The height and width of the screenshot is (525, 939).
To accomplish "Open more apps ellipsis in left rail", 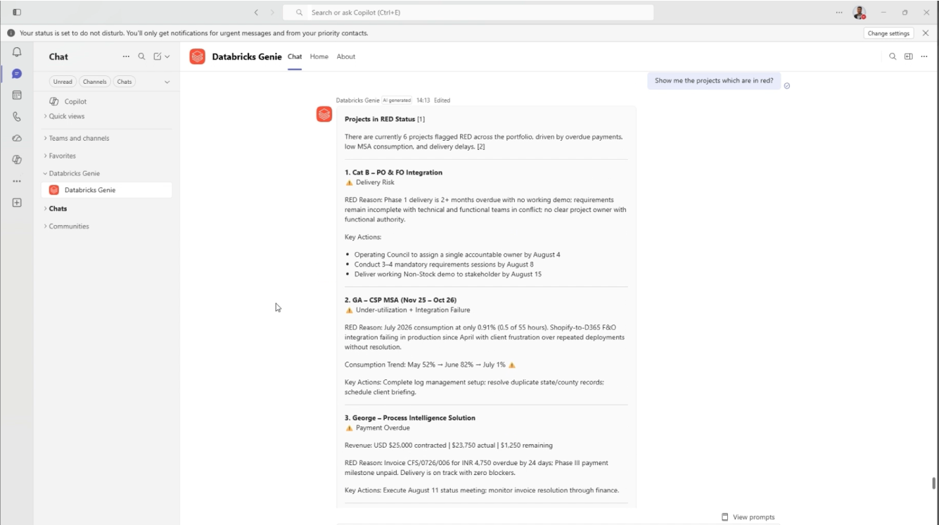I will click(17, 182).
